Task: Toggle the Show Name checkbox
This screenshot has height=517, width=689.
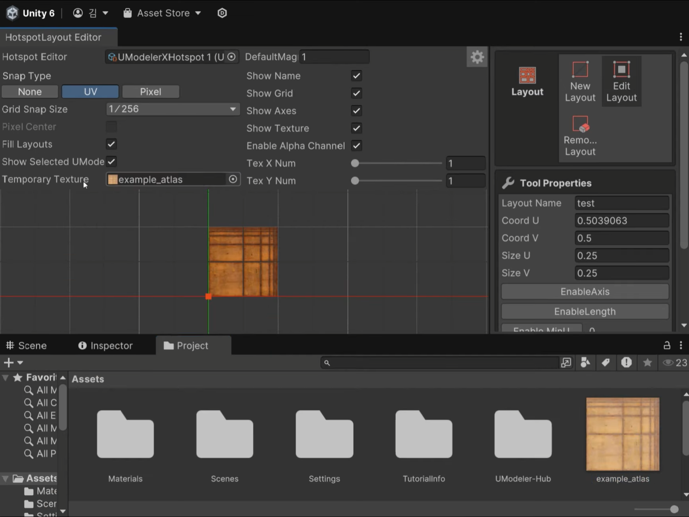Action: click(x=356, y=76)
